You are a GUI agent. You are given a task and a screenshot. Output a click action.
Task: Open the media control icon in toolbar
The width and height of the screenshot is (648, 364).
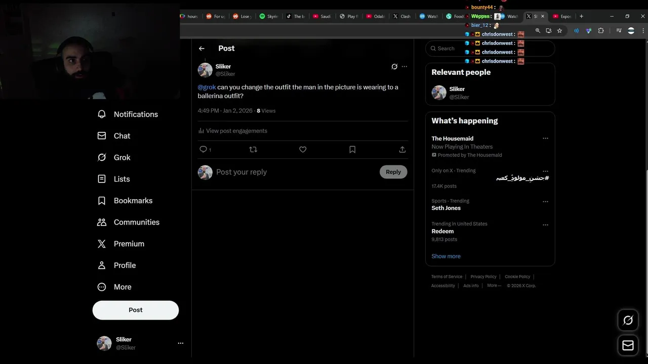[x=619, y=31]
